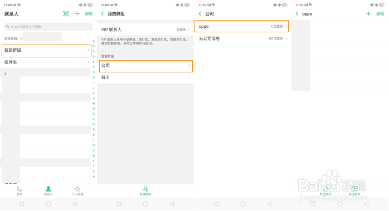Add member with plus icon on oppo screen
The width and height of the screenshot is (389, 211).
point(368,14)
